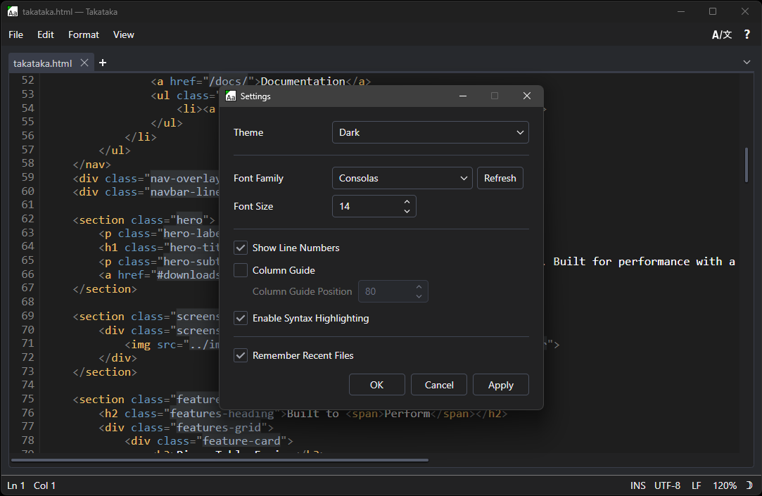Open the View menu
762x496 pixels.
(x=124, y=34)
